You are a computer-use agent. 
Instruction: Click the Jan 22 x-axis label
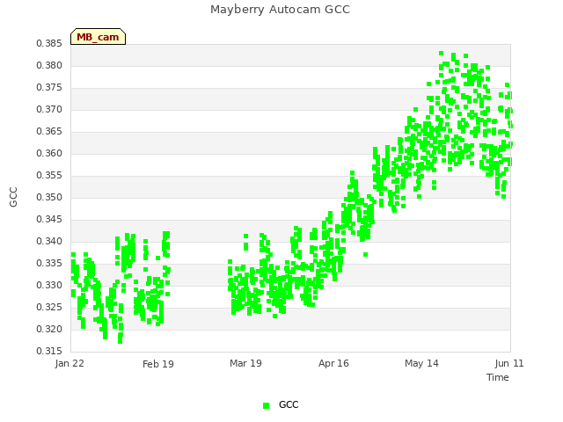tap(69, 363)
